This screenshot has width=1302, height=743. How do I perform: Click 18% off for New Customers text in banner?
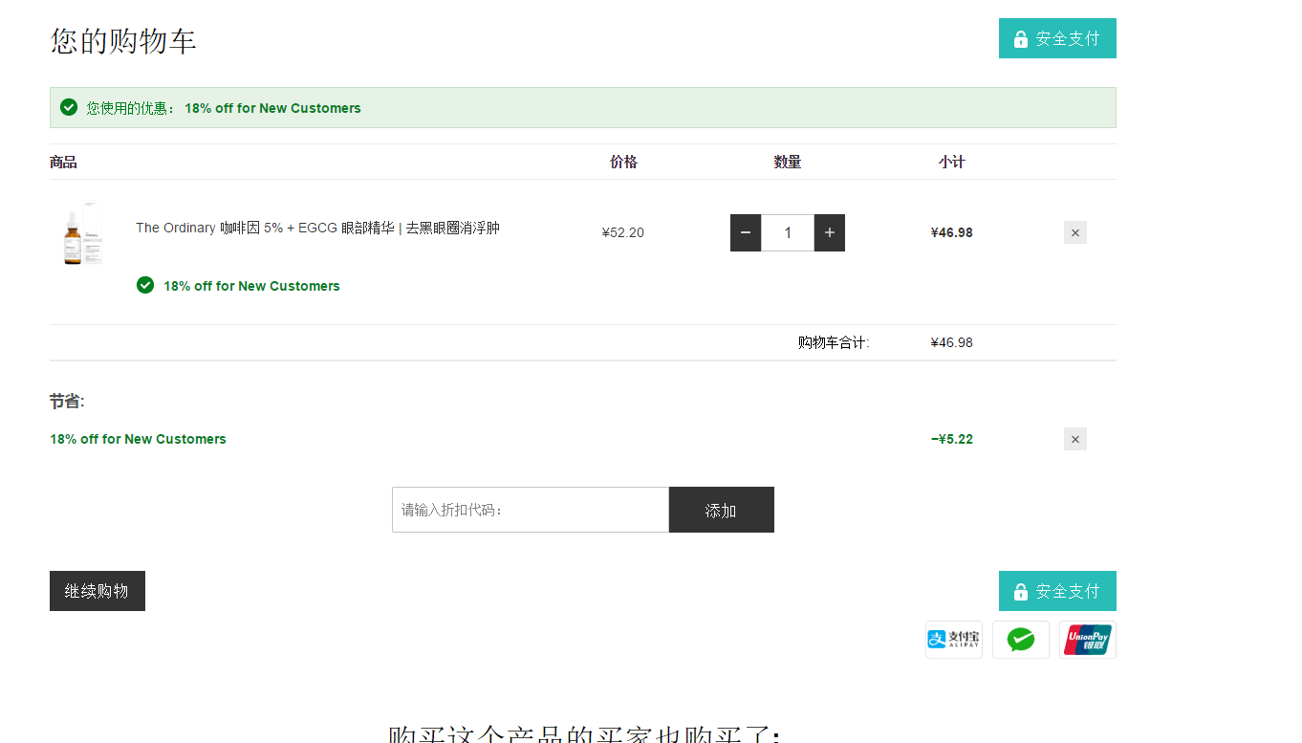tap(272, 108)
